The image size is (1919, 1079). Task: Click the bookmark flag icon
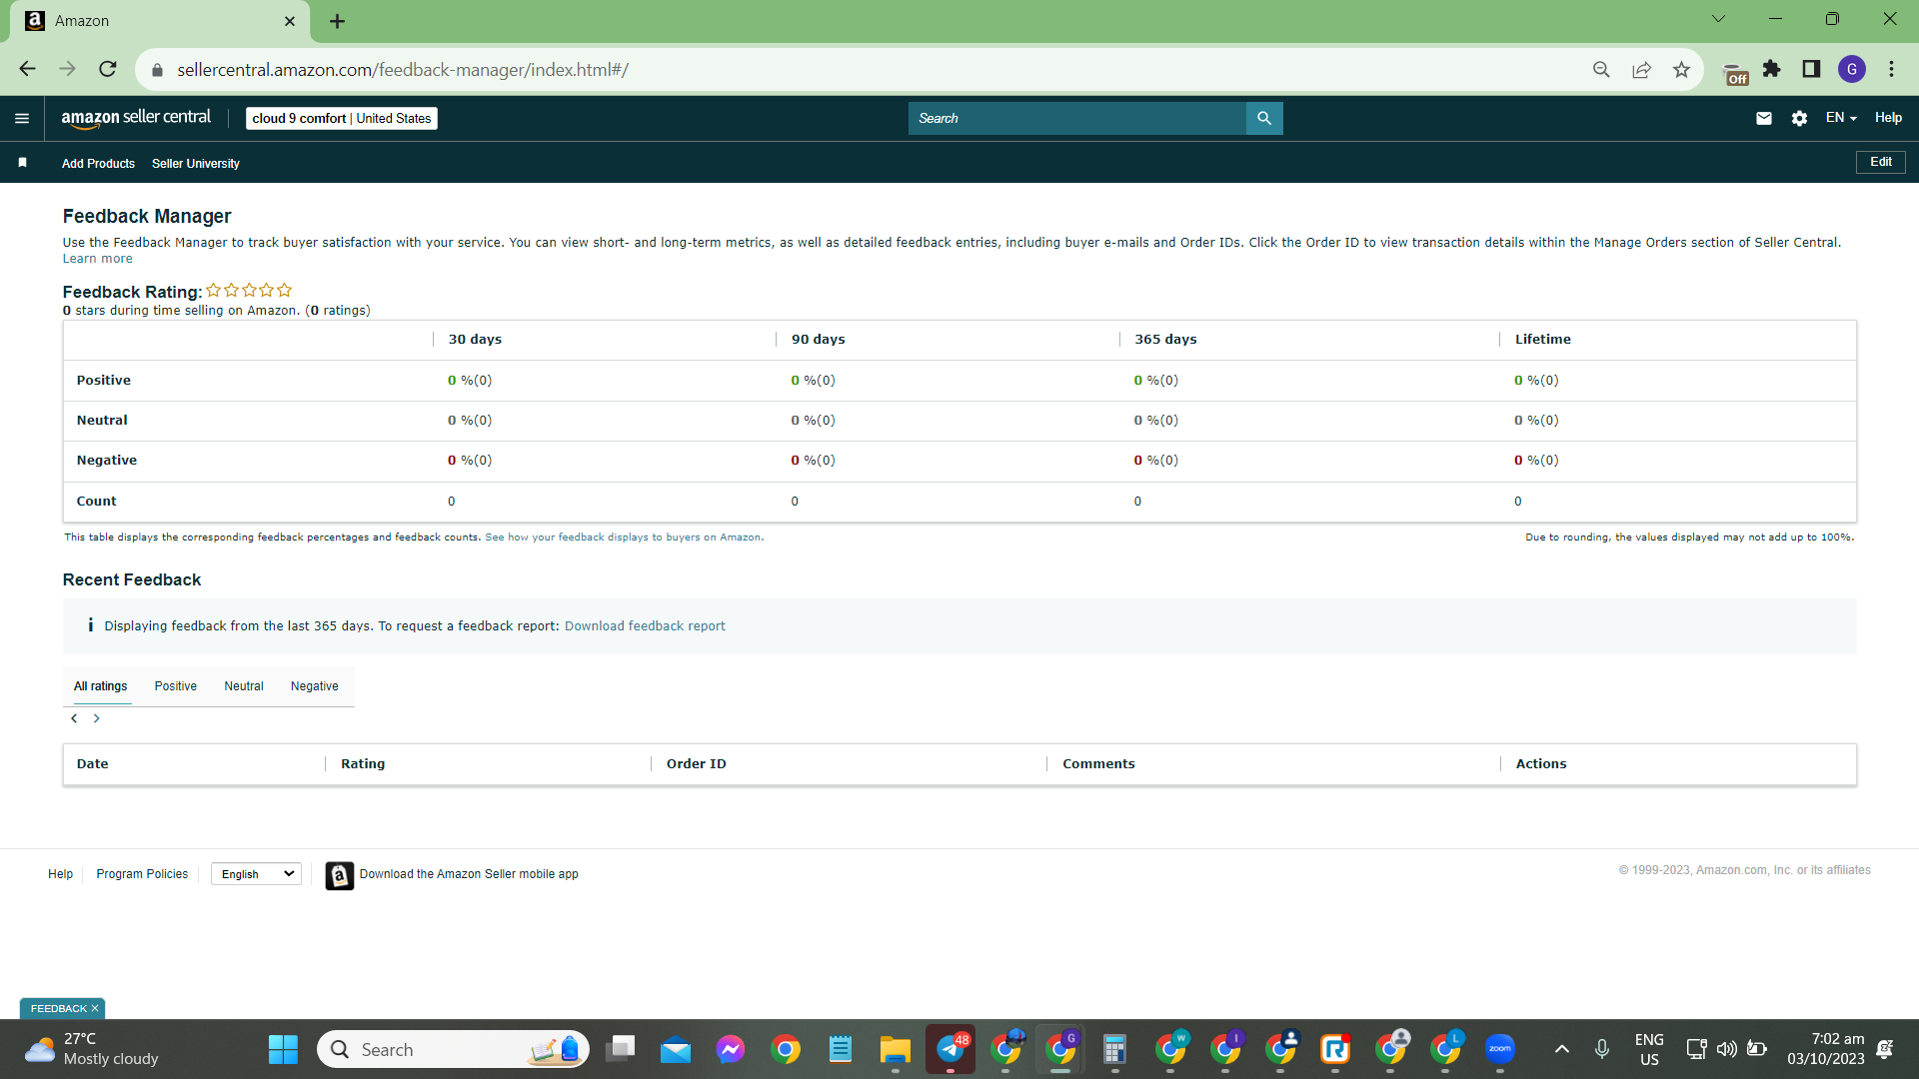(23, 163)
